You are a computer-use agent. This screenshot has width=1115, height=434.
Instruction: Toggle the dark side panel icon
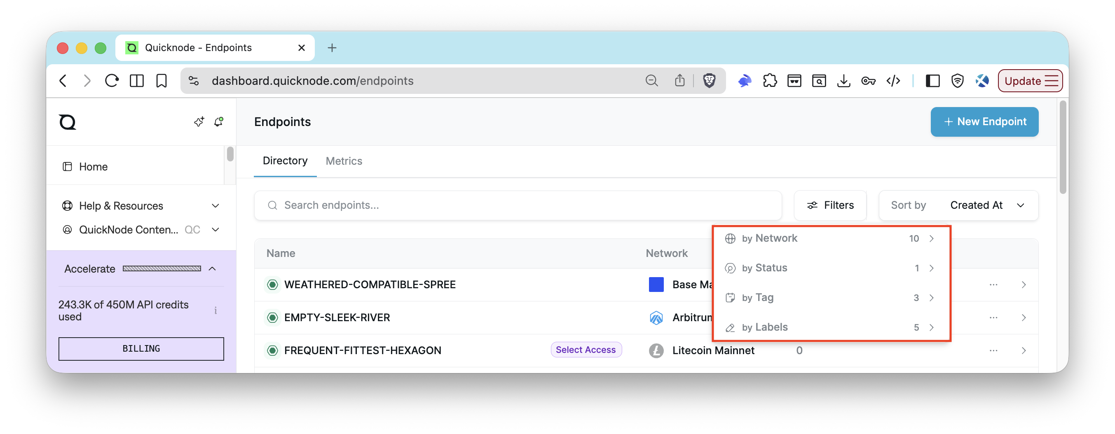pyautogui.click(x=933, y=80)
